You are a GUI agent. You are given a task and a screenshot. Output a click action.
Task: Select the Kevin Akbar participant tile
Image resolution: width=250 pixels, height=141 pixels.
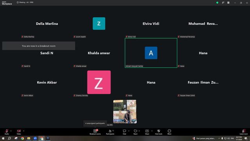click(47, 83)
